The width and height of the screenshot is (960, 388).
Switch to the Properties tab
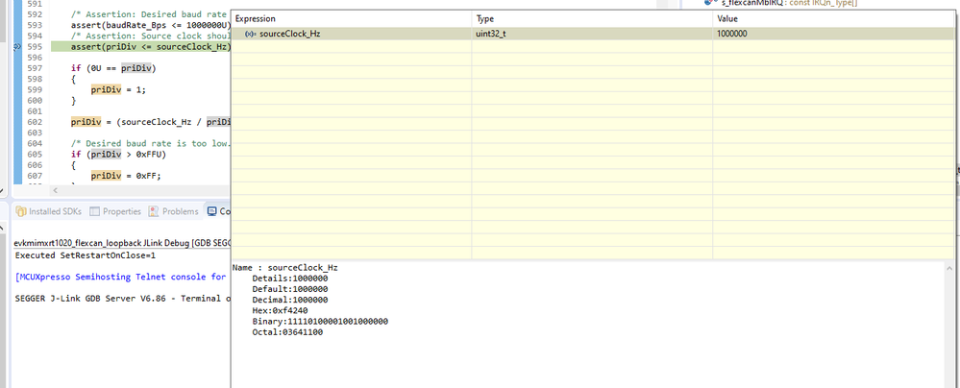tap(121, 211)
